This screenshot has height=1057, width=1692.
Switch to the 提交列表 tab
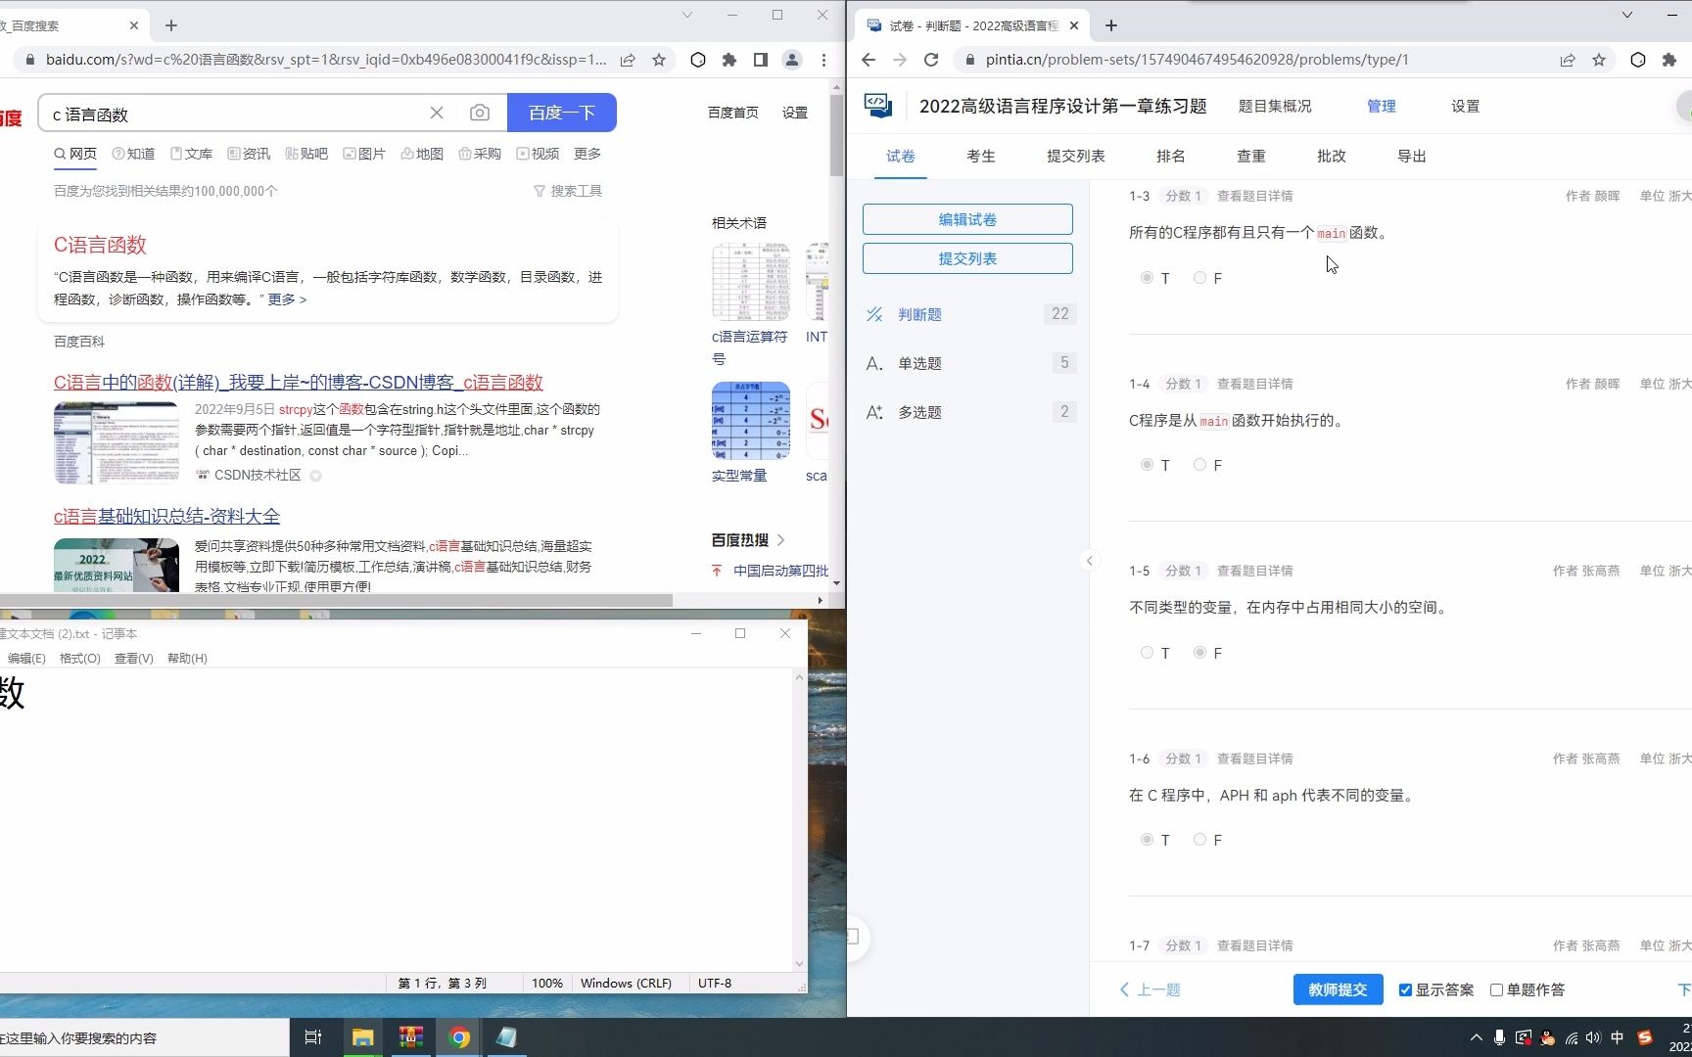tap(1075, 157)
